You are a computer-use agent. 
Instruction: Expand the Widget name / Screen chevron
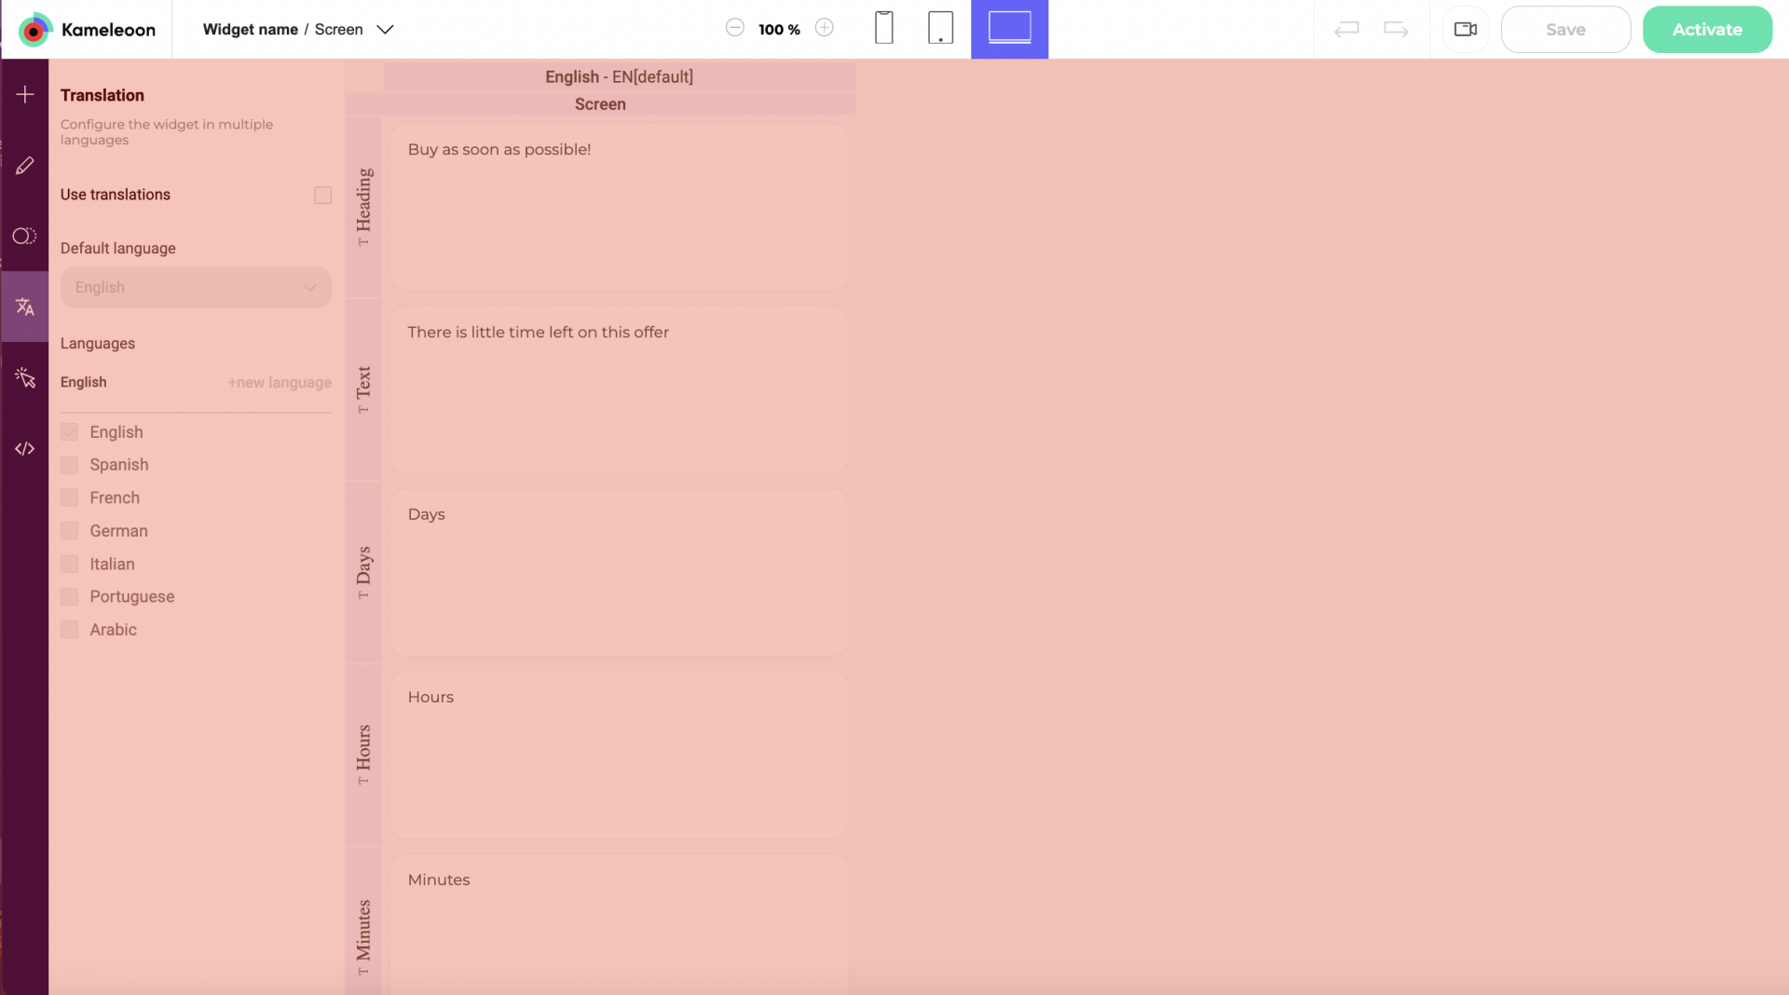pyautogui.click(x=385, y=30)
